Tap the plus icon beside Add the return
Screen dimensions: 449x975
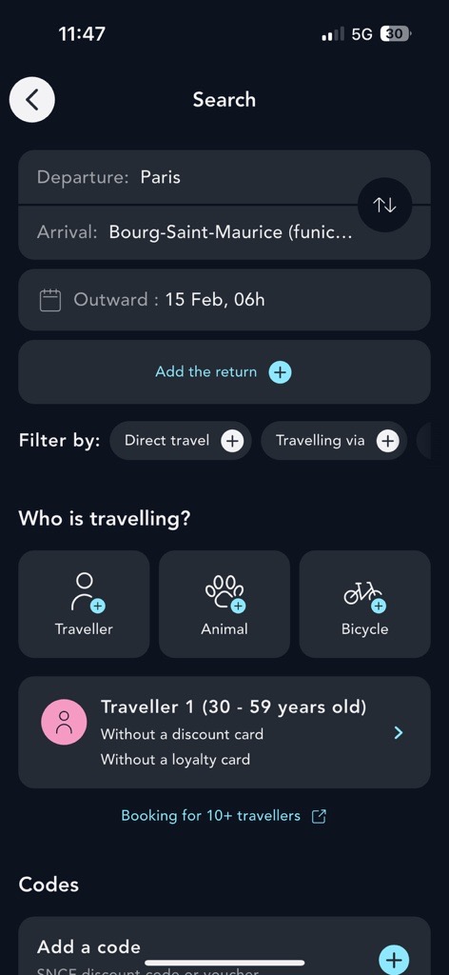280,372
